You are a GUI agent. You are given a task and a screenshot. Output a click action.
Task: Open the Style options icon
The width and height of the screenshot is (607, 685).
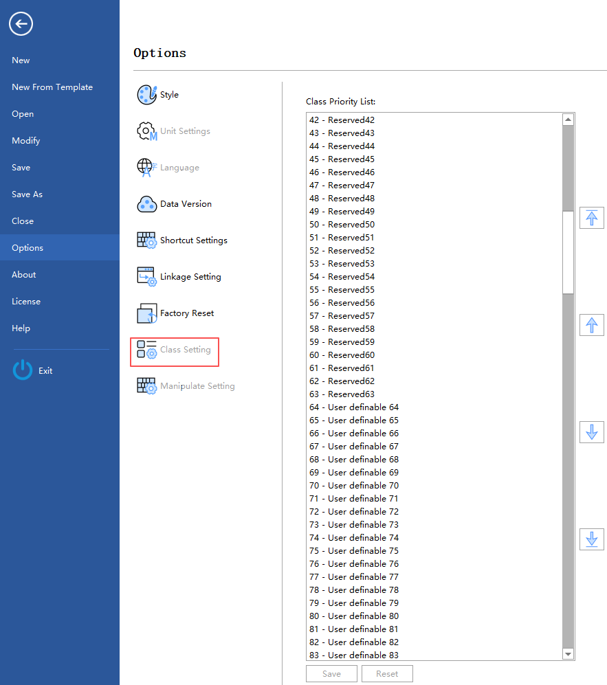pyautogui.click(x=147, y=95)
